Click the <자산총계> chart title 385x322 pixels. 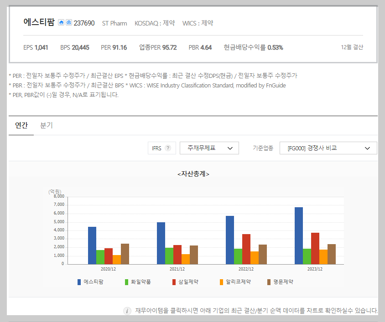point(193,174)
